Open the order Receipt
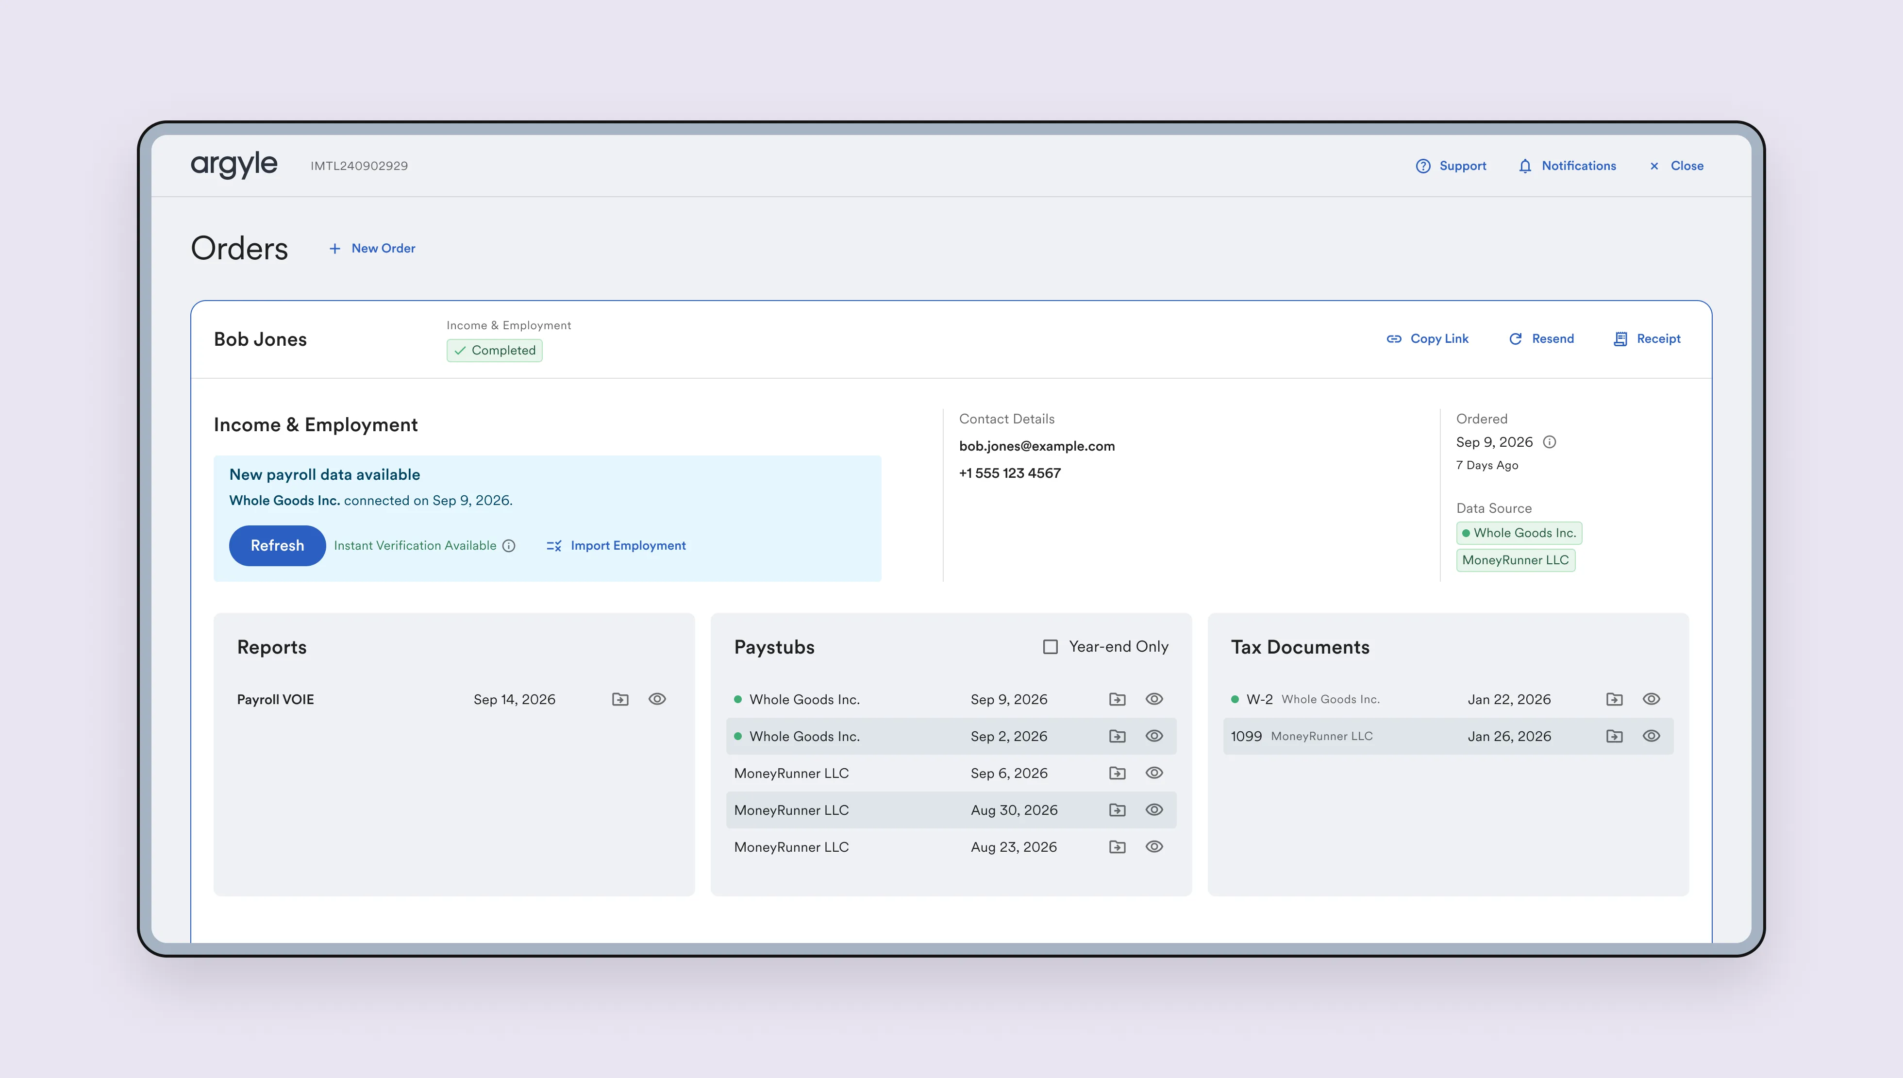 [x=1647, y=339]
